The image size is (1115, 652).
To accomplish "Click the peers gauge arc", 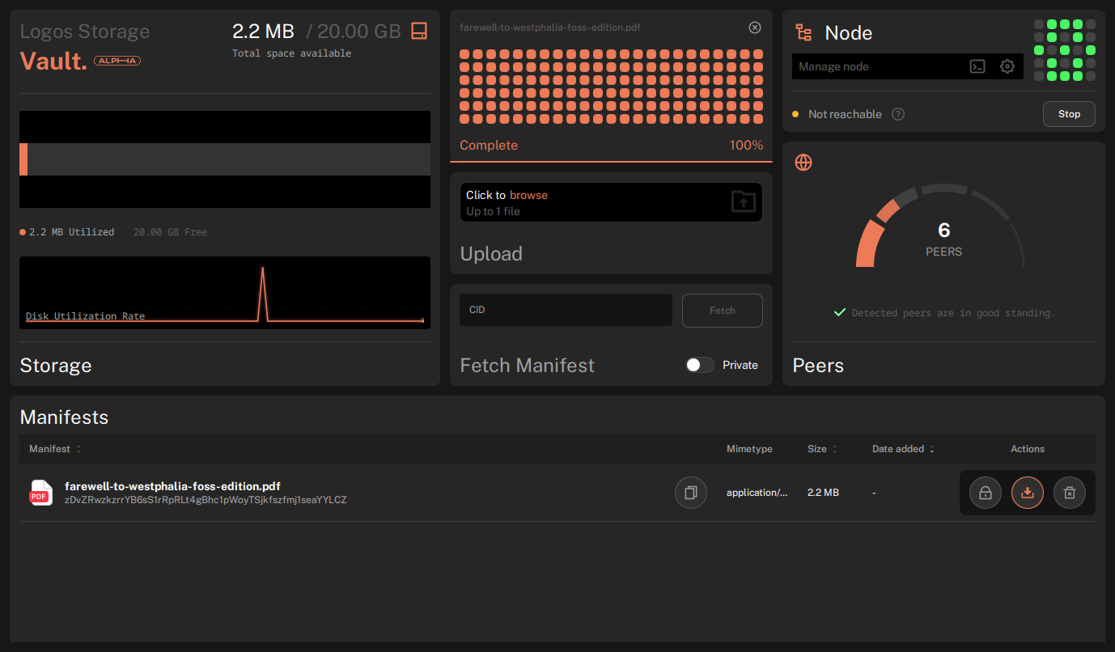I will click(x=939, y=226).
